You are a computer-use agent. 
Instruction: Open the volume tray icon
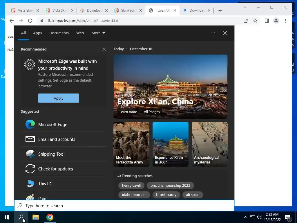tap(259, 217)
